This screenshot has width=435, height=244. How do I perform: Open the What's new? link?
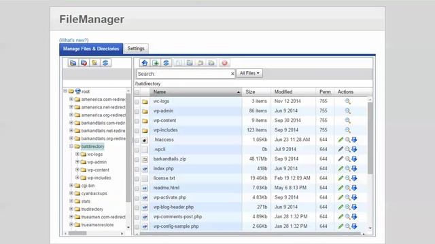[x=74, y=40]
